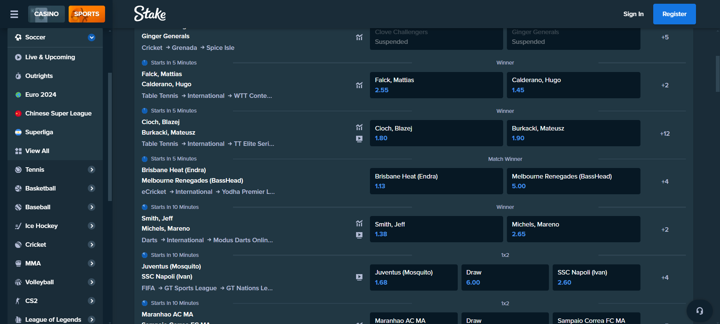Open the Spice Isle league link
This screenshot has height=324, width=720.
coord(220,48)
